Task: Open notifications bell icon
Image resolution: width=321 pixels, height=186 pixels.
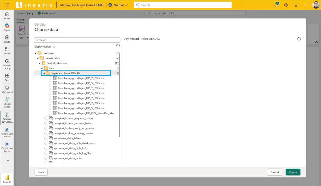Action: coord(276,5)
